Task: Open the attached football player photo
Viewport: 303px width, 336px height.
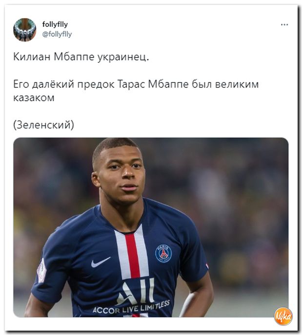Action: click(x=151, y=227)
